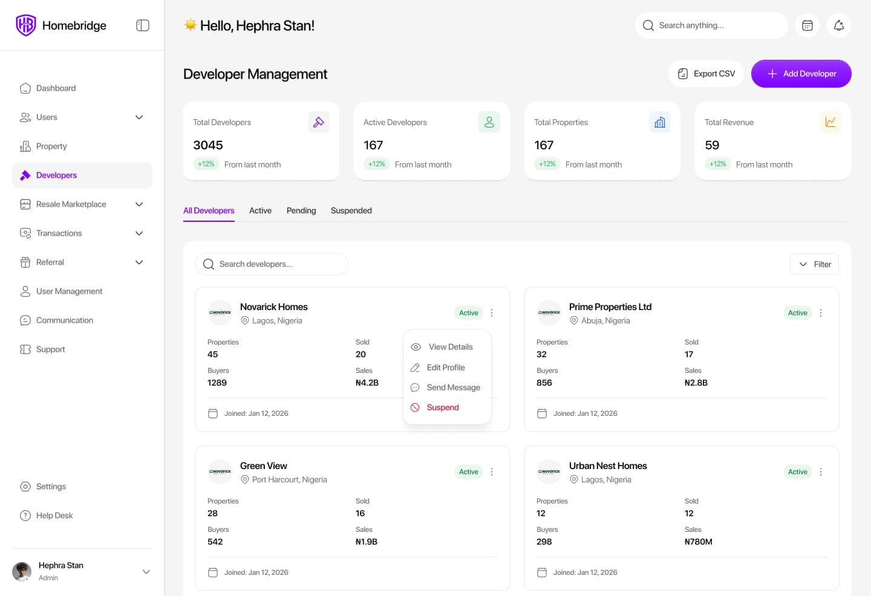
Task: Switch to the Suspended tab
Action: click(x=351, y=210)
